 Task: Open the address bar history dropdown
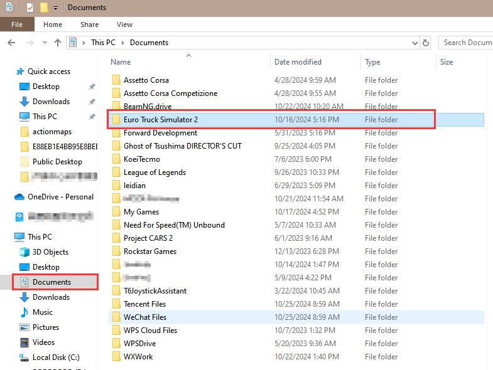[x=415, y=43]
